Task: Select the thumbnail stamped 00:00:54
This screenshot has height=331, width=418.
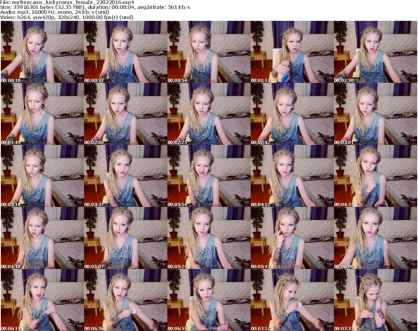Action: [209, 52]
